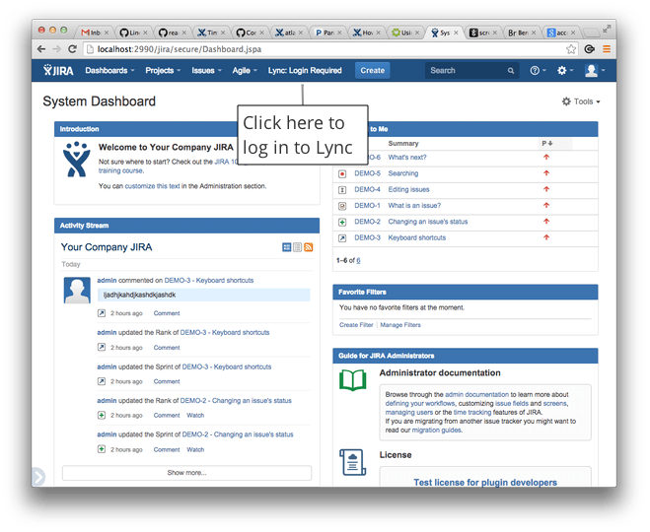Open the customize this text link
This screenshot has height=532, width=650.
click(x=152, y=186)
